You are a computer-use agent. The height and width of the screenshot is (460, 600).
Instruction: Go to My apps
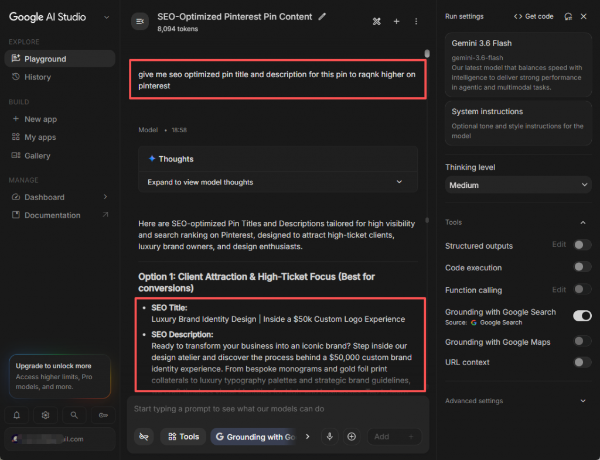60,137
